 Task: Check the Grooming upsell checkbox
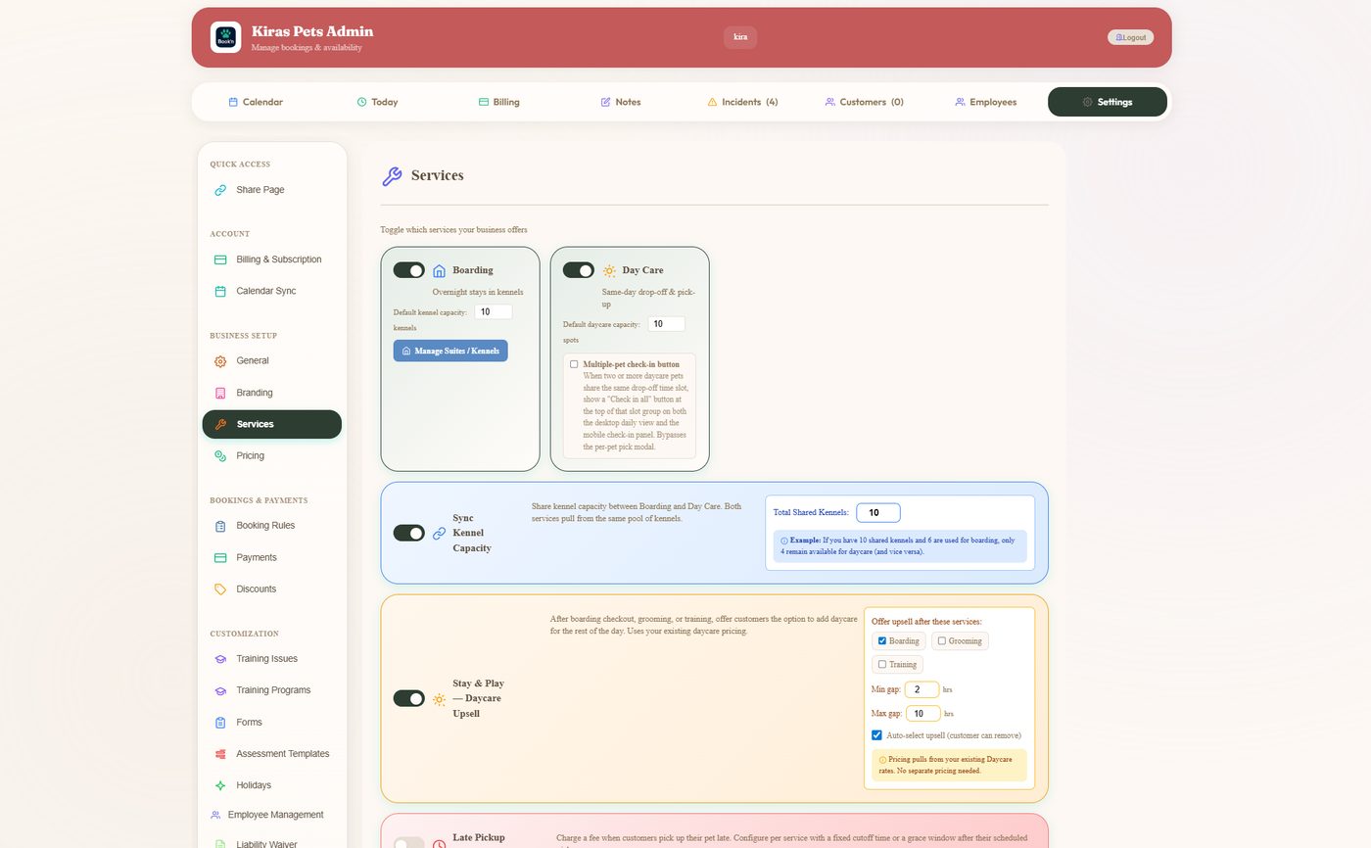coord(942,641)
